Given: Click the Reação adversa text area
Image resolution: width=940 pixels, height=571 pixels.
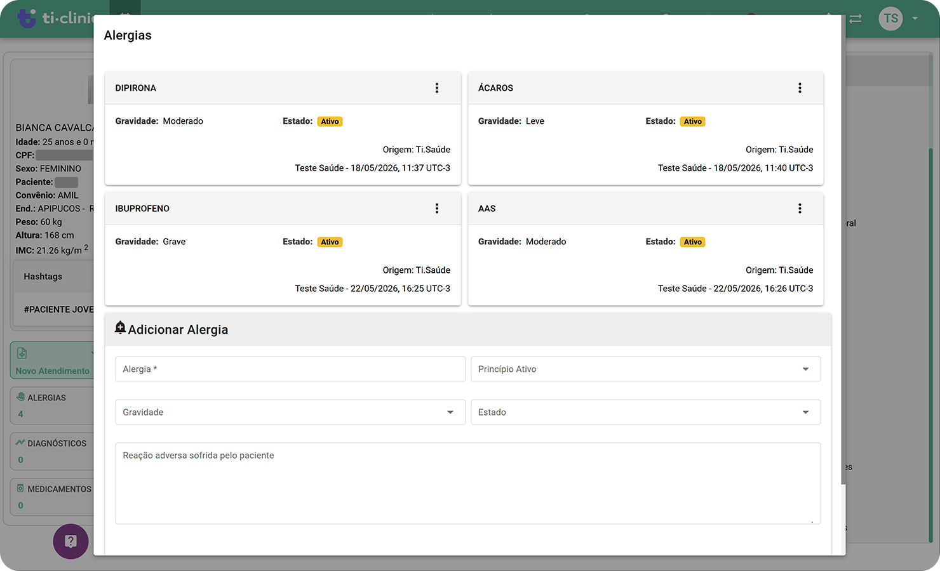Looking at the screenshot, I should click(x=468, y=483).
